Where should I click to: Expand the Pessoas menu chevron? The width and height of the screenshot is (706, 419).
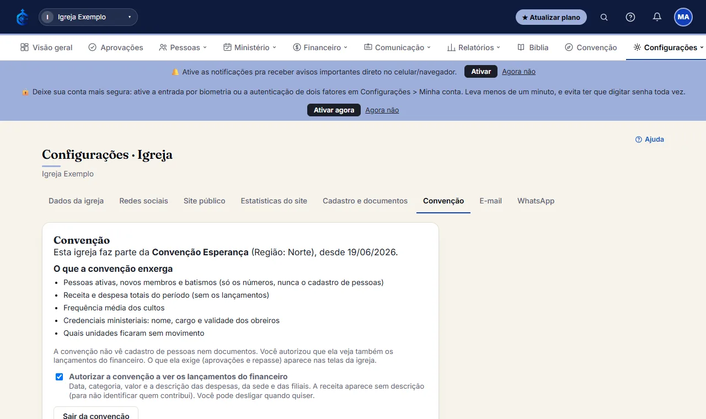(205, 47)
